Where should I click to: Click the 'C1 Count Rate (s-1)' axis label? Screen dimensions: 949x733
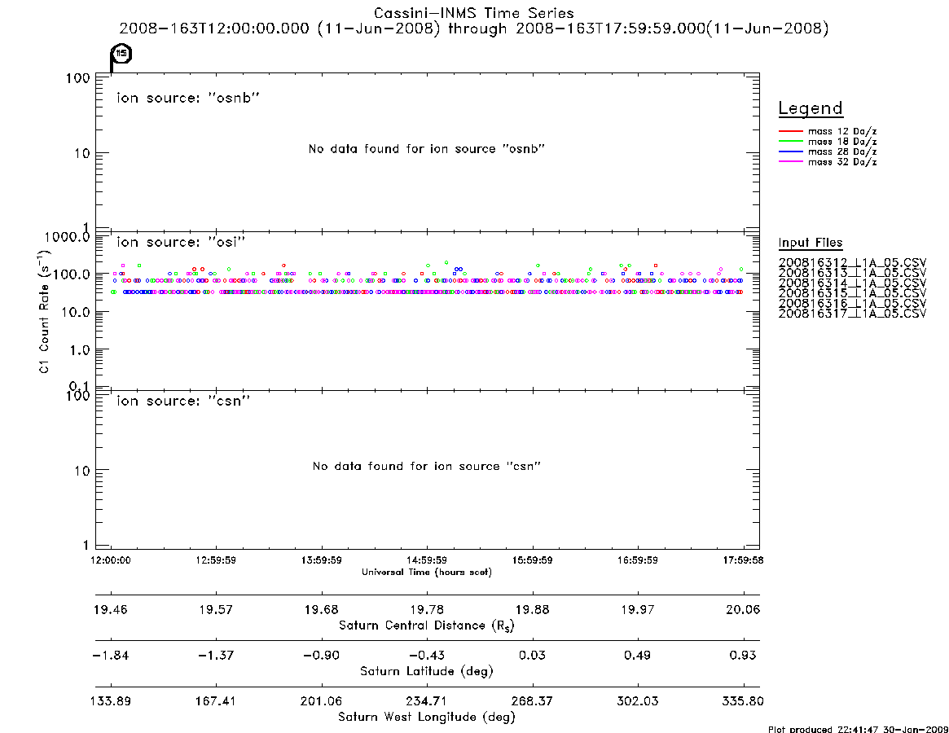tap(44, 312)
